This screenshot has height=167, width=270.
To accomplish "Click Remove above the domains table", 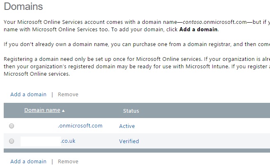I will (x=68, y=94).
